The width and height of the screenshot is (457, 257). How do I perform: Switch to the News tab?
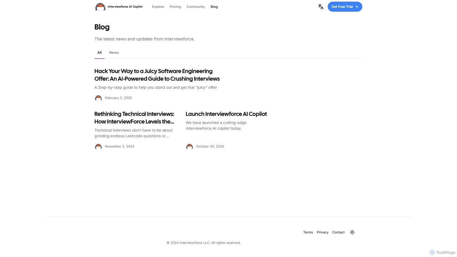[114, 52]
